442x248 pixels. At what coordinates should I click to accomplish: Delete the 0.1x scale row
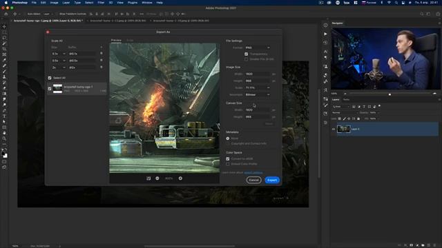[x=102, y=53]
